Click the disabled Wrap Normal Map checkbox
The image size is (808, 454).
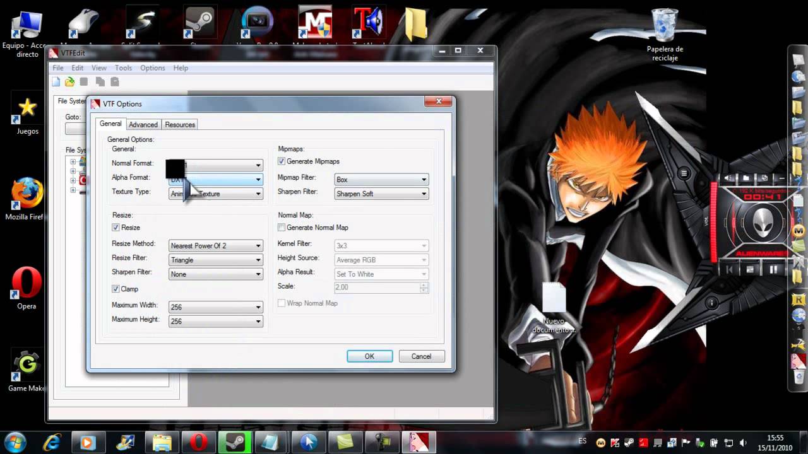[x=282, y=303]
